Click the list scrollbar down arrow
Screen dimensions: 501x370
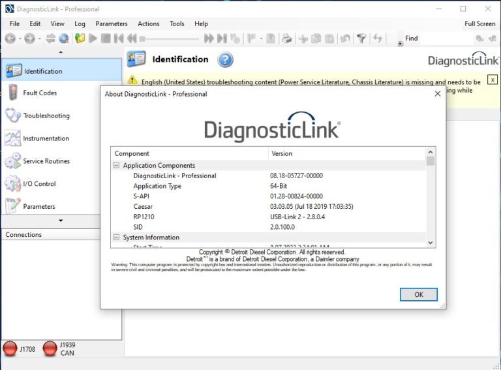[x=431, y=243]
